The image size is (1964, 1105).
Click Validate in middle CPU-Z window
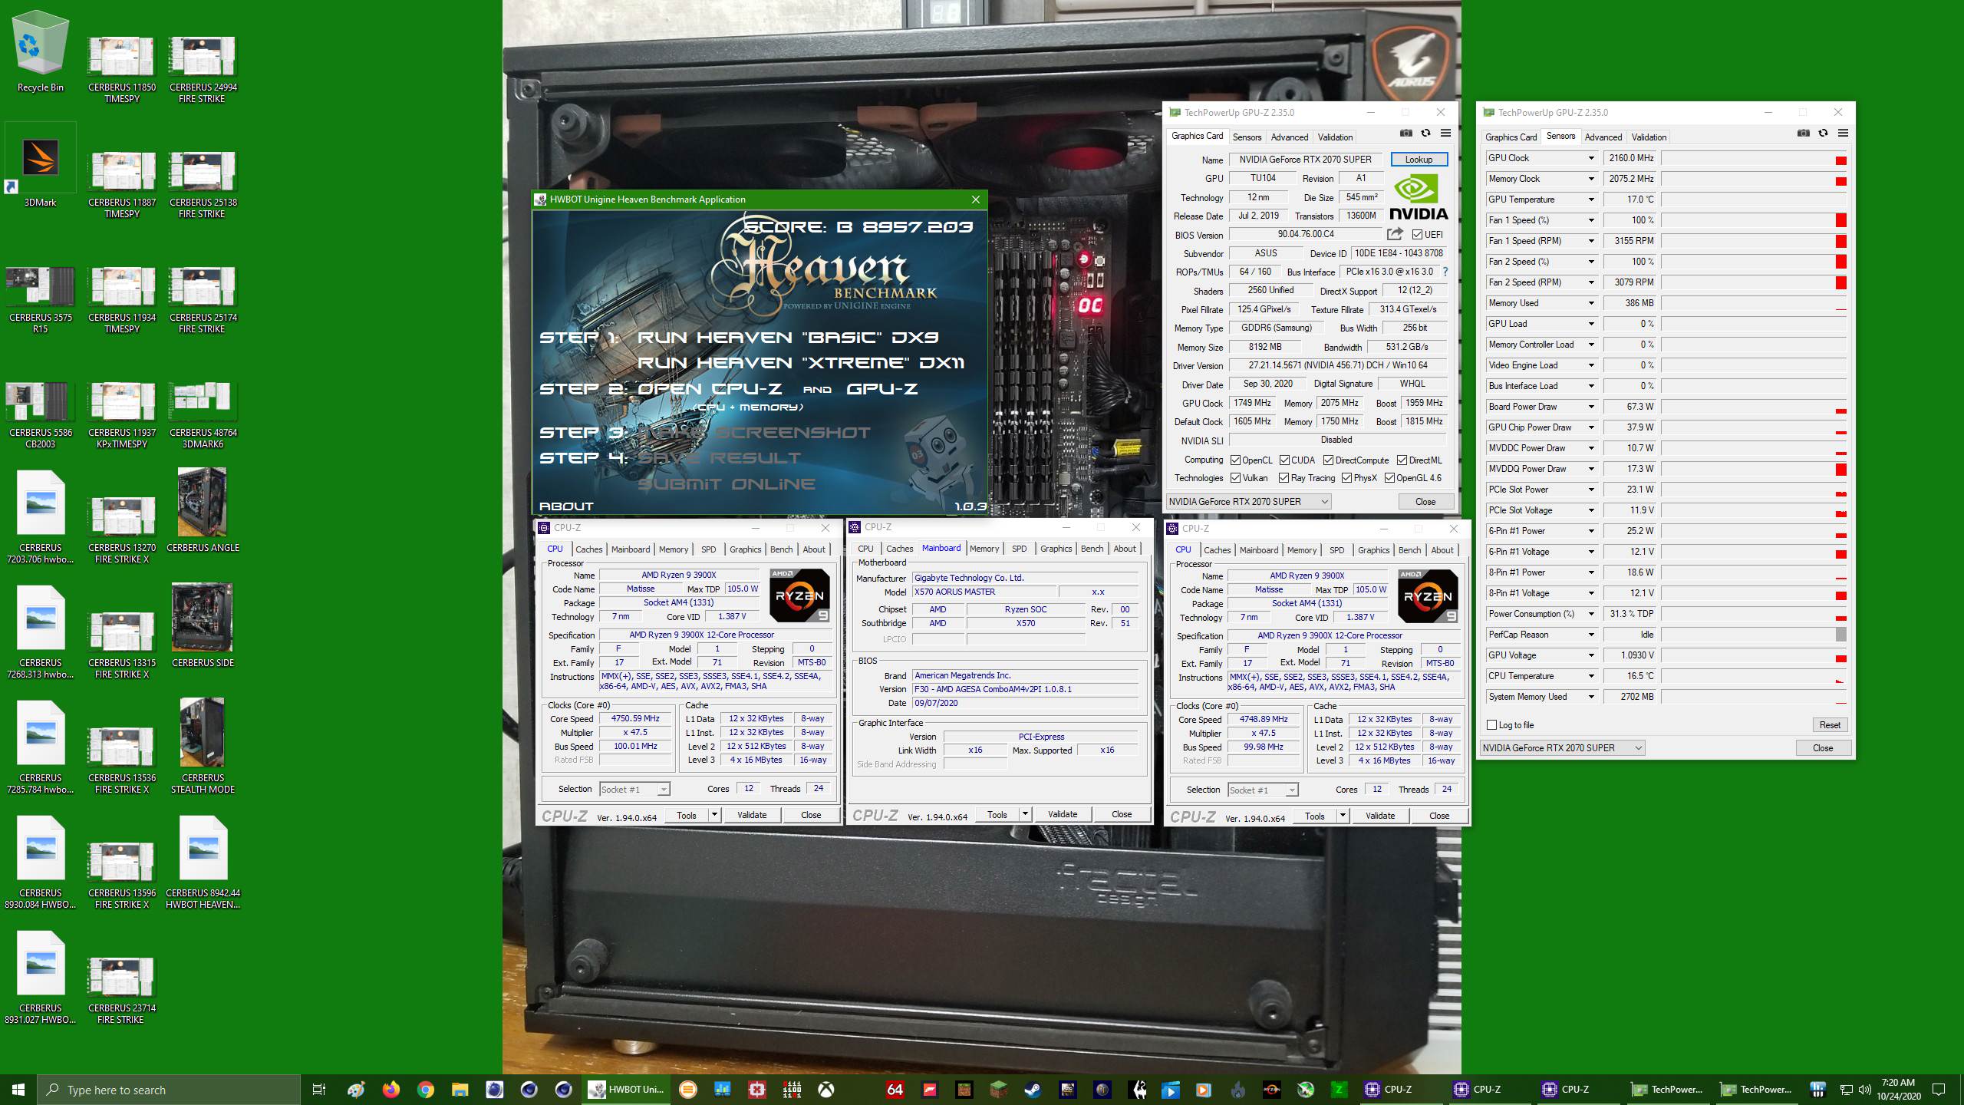[x=1062, y=814]
